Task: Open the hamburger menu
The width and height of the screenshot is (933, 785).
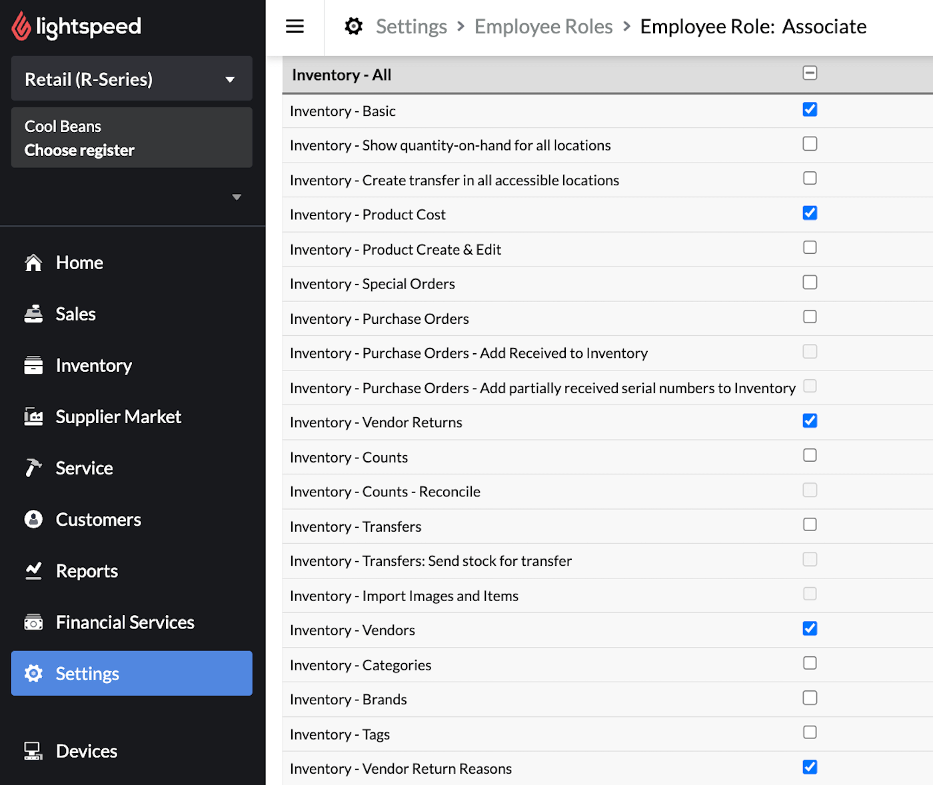Action: [x=295, y=26]
